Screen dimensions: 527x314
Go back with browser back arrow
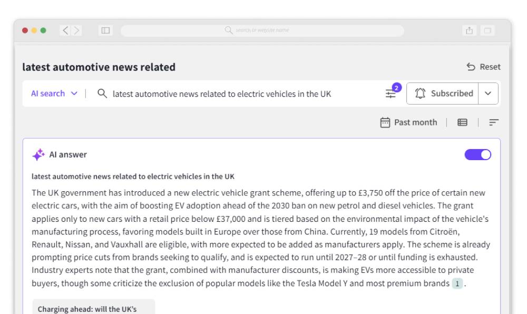[x=66, y=31]
